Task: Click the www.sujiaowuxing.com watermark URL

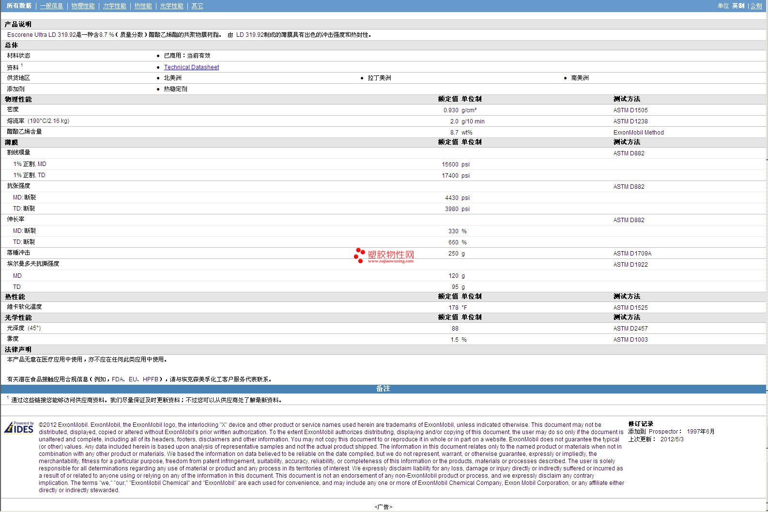Action: (x=390, y=261)
